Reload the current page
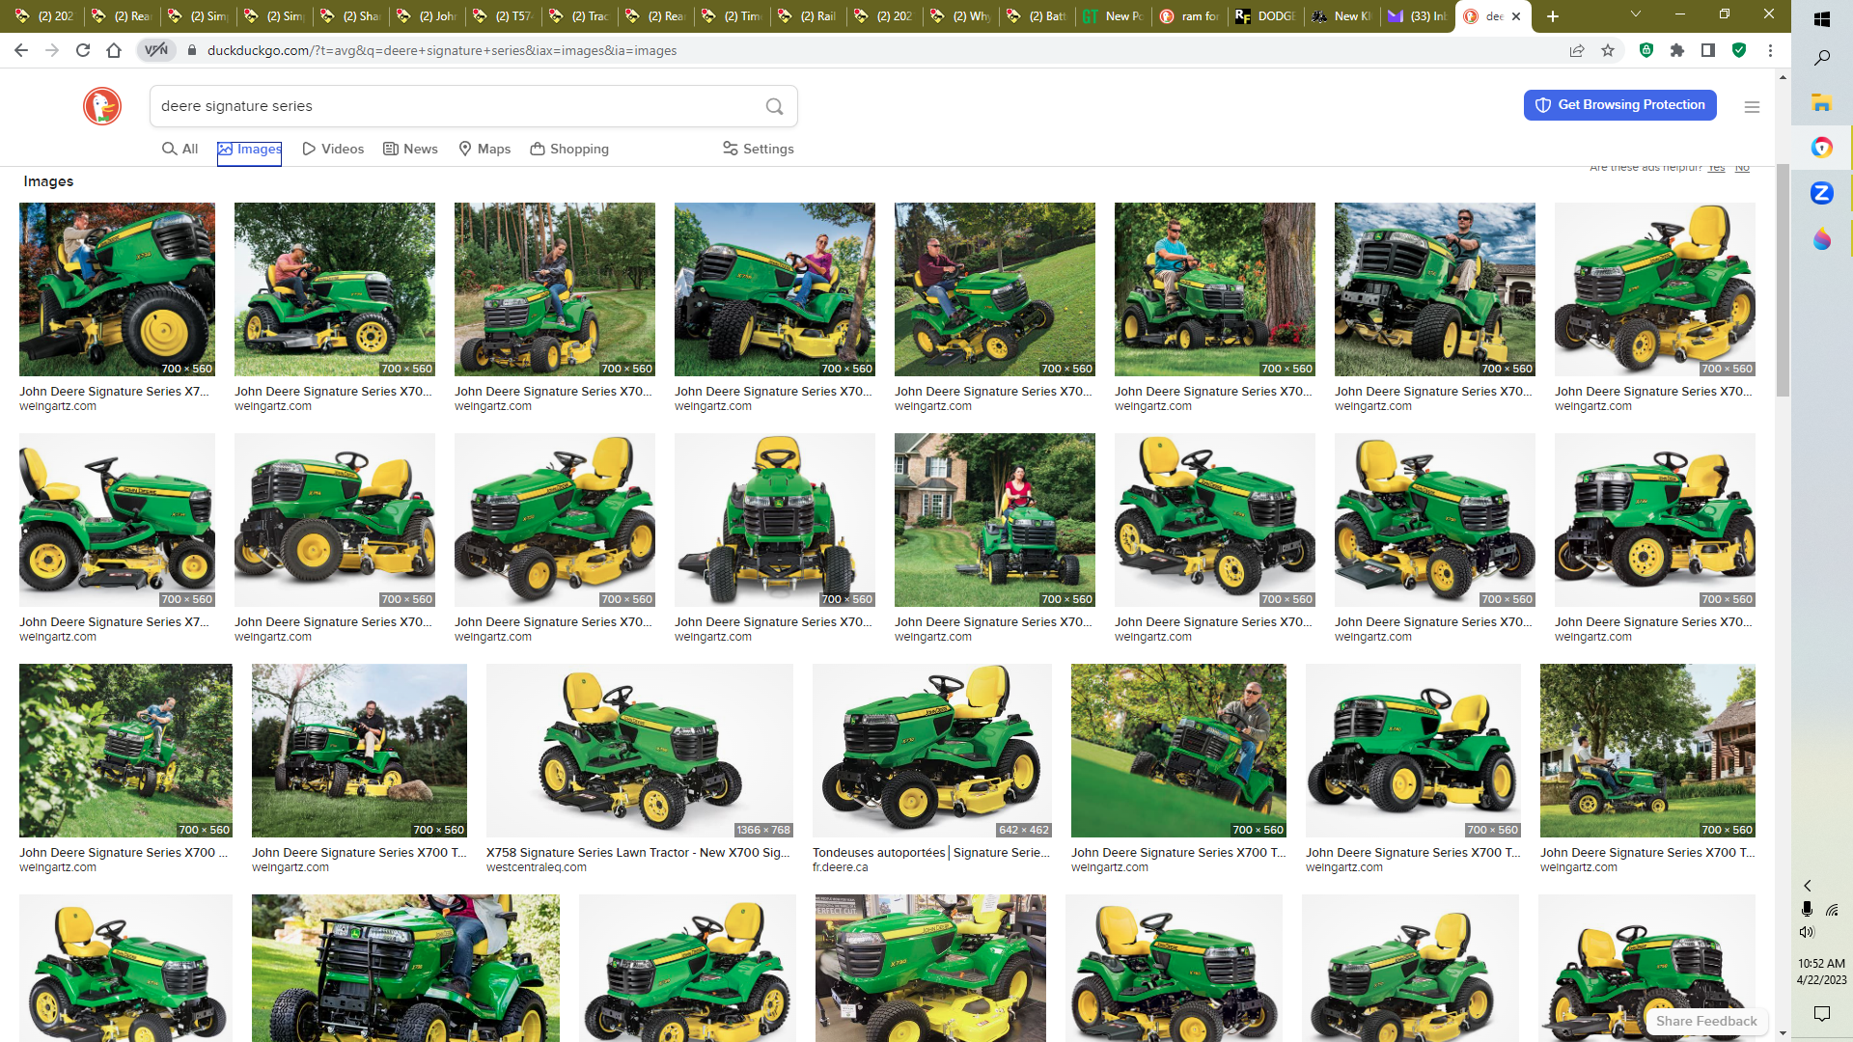Viewport: 1853px width, 1042px height. (83, 50)
